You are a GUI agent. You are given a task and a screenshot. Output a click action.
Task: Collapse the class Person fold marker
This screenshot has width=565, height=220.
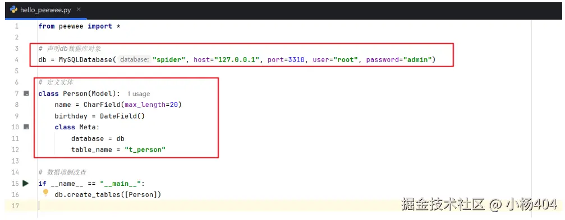coord(26,93)
